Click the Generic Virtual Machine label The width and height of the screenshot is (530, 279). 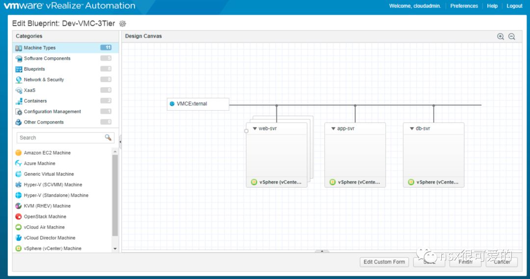coord(49,174)
